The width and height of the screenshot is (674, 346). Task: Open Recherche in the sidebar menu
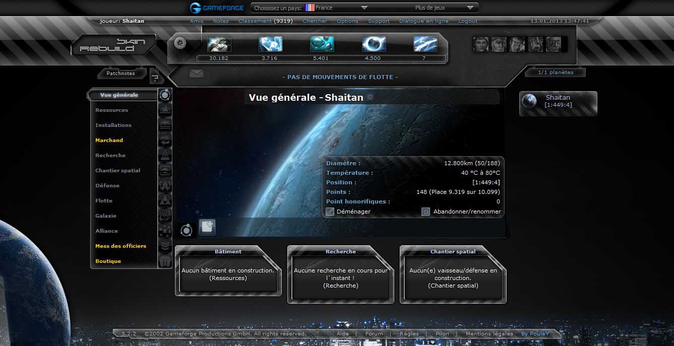(x=110, y=155)
